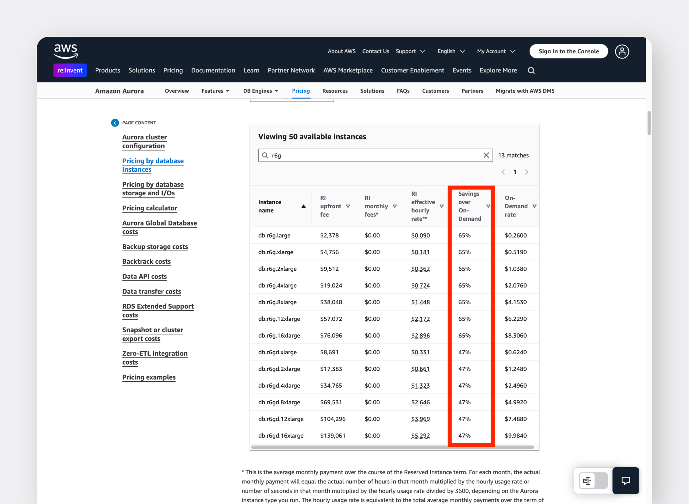
Task: Open AWS Marketplace menu
Action: [348, 70]
